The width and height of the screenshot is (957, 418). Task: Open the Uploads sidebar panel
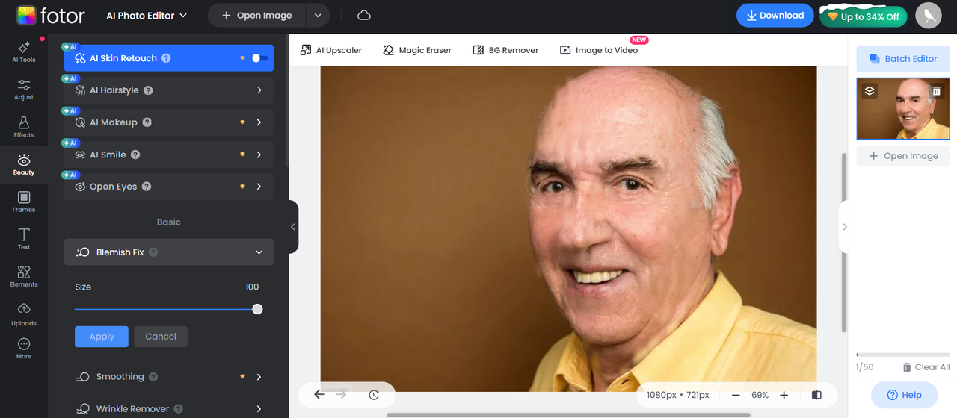(23, 315)
